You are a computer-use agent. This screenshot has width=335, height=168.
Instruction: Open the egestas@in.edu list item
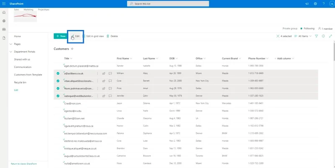73,111
